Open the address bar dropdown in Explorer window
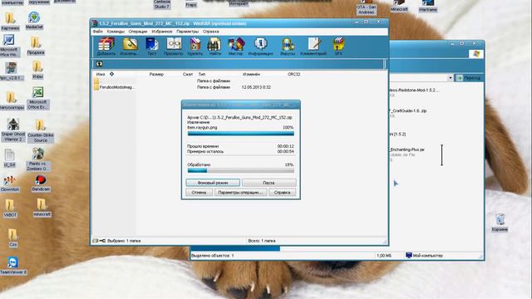Image resolution: width=532 pixels, height=299 pixels. tap(451, 78)
